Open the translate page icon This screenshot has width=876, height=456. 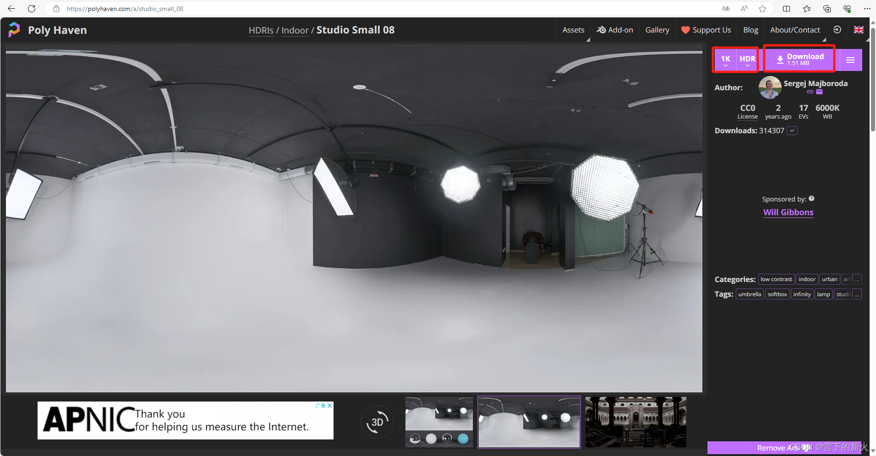pyautogui.click(x=726, y=9)
